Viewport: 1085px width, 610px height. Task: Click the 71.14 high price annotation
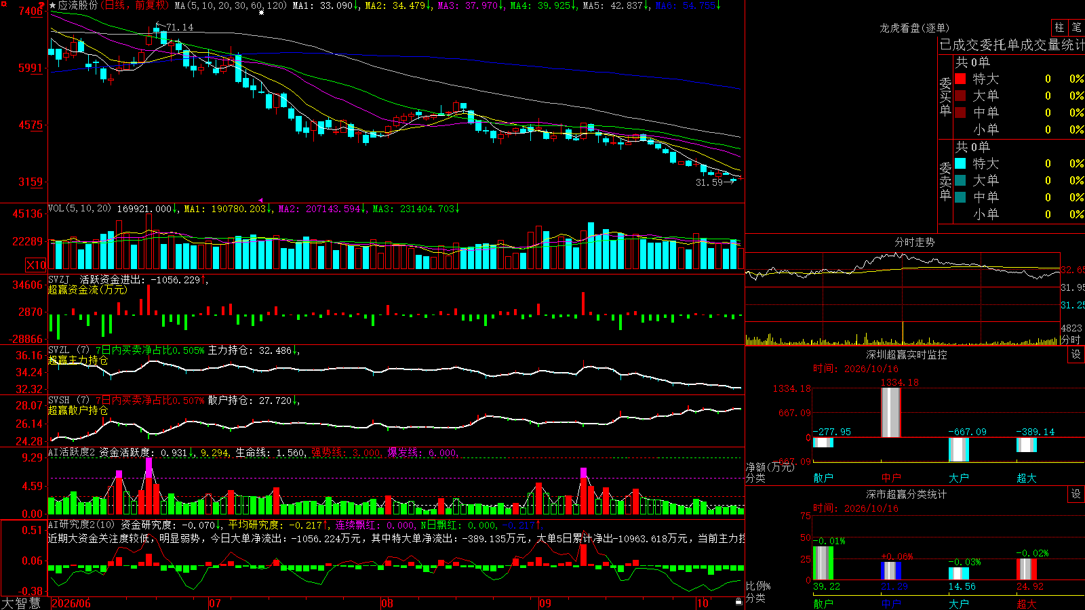[x=180, y=27]
